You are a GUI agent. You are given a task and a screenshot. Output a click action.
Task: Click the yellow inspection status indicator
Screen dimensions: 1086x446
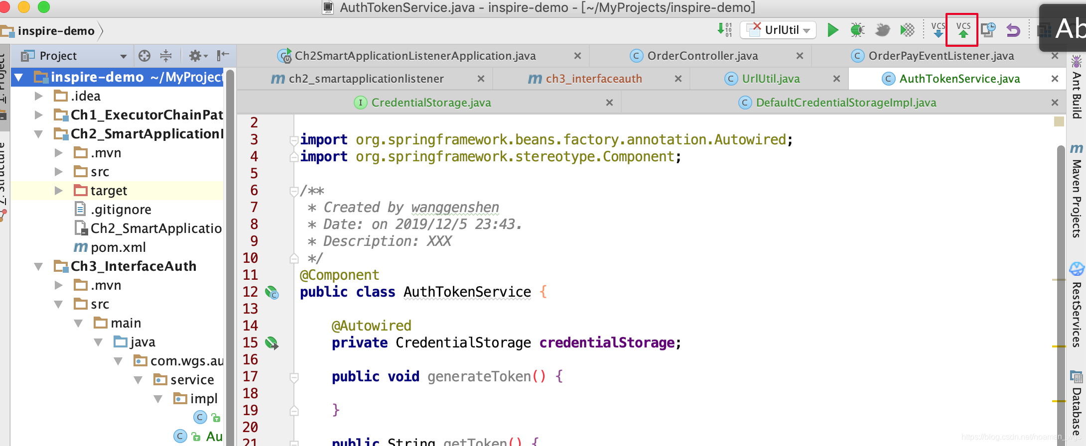[1059, 121]
